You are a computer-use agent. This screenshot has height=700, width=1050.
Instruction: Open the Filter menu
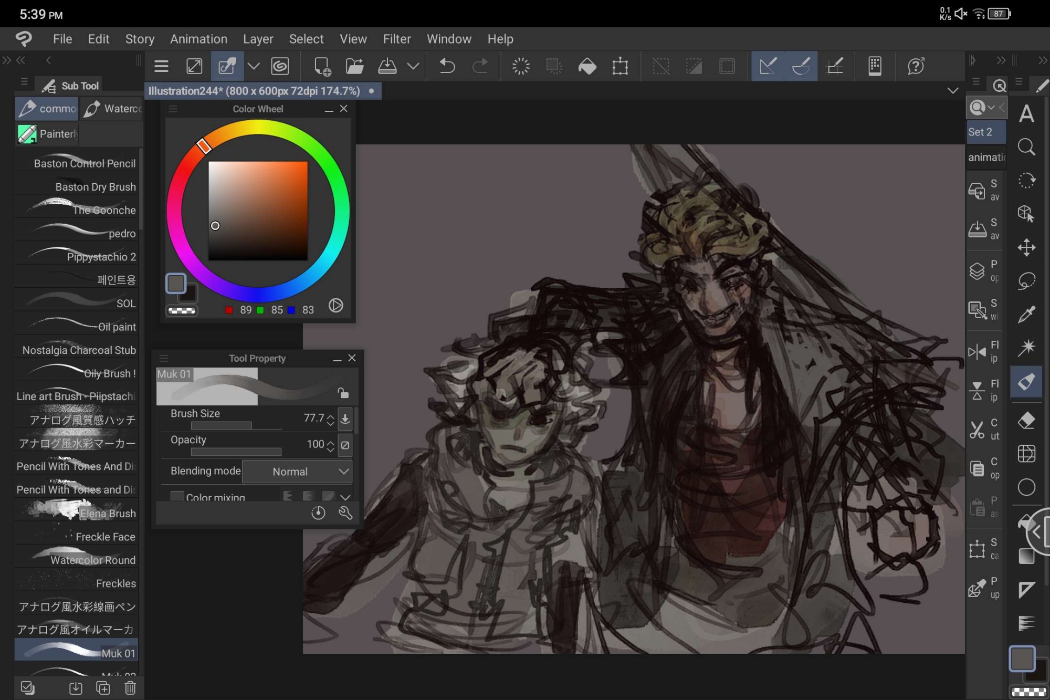click(x=396, y=39)
